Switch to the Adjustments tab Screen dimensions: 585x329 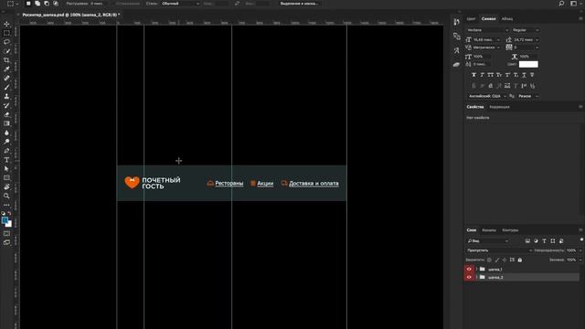point(499,107)
